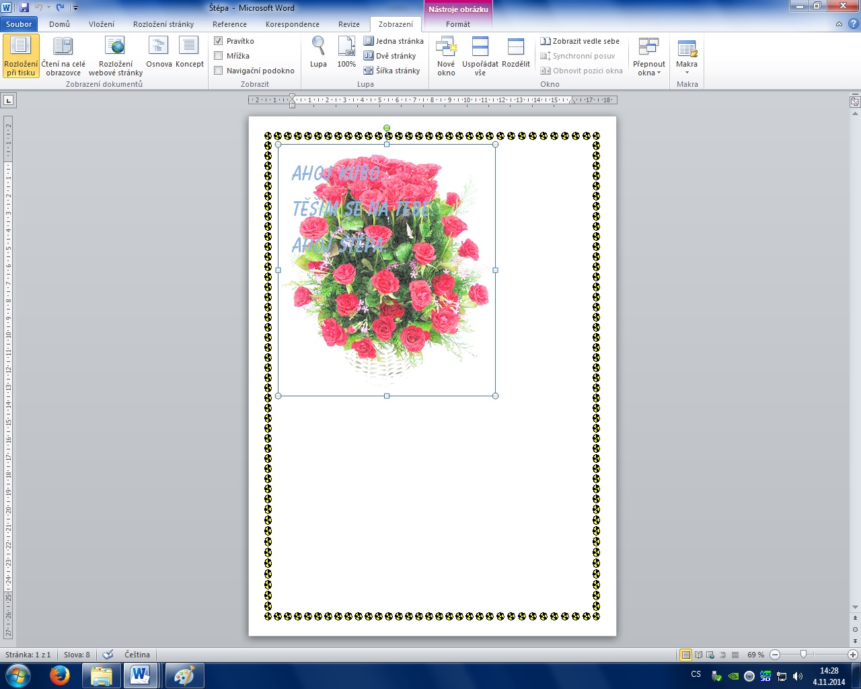Click Zobrazit vedle sebe
This screenshot has height=689, width=861.
[x=580, y=41]
